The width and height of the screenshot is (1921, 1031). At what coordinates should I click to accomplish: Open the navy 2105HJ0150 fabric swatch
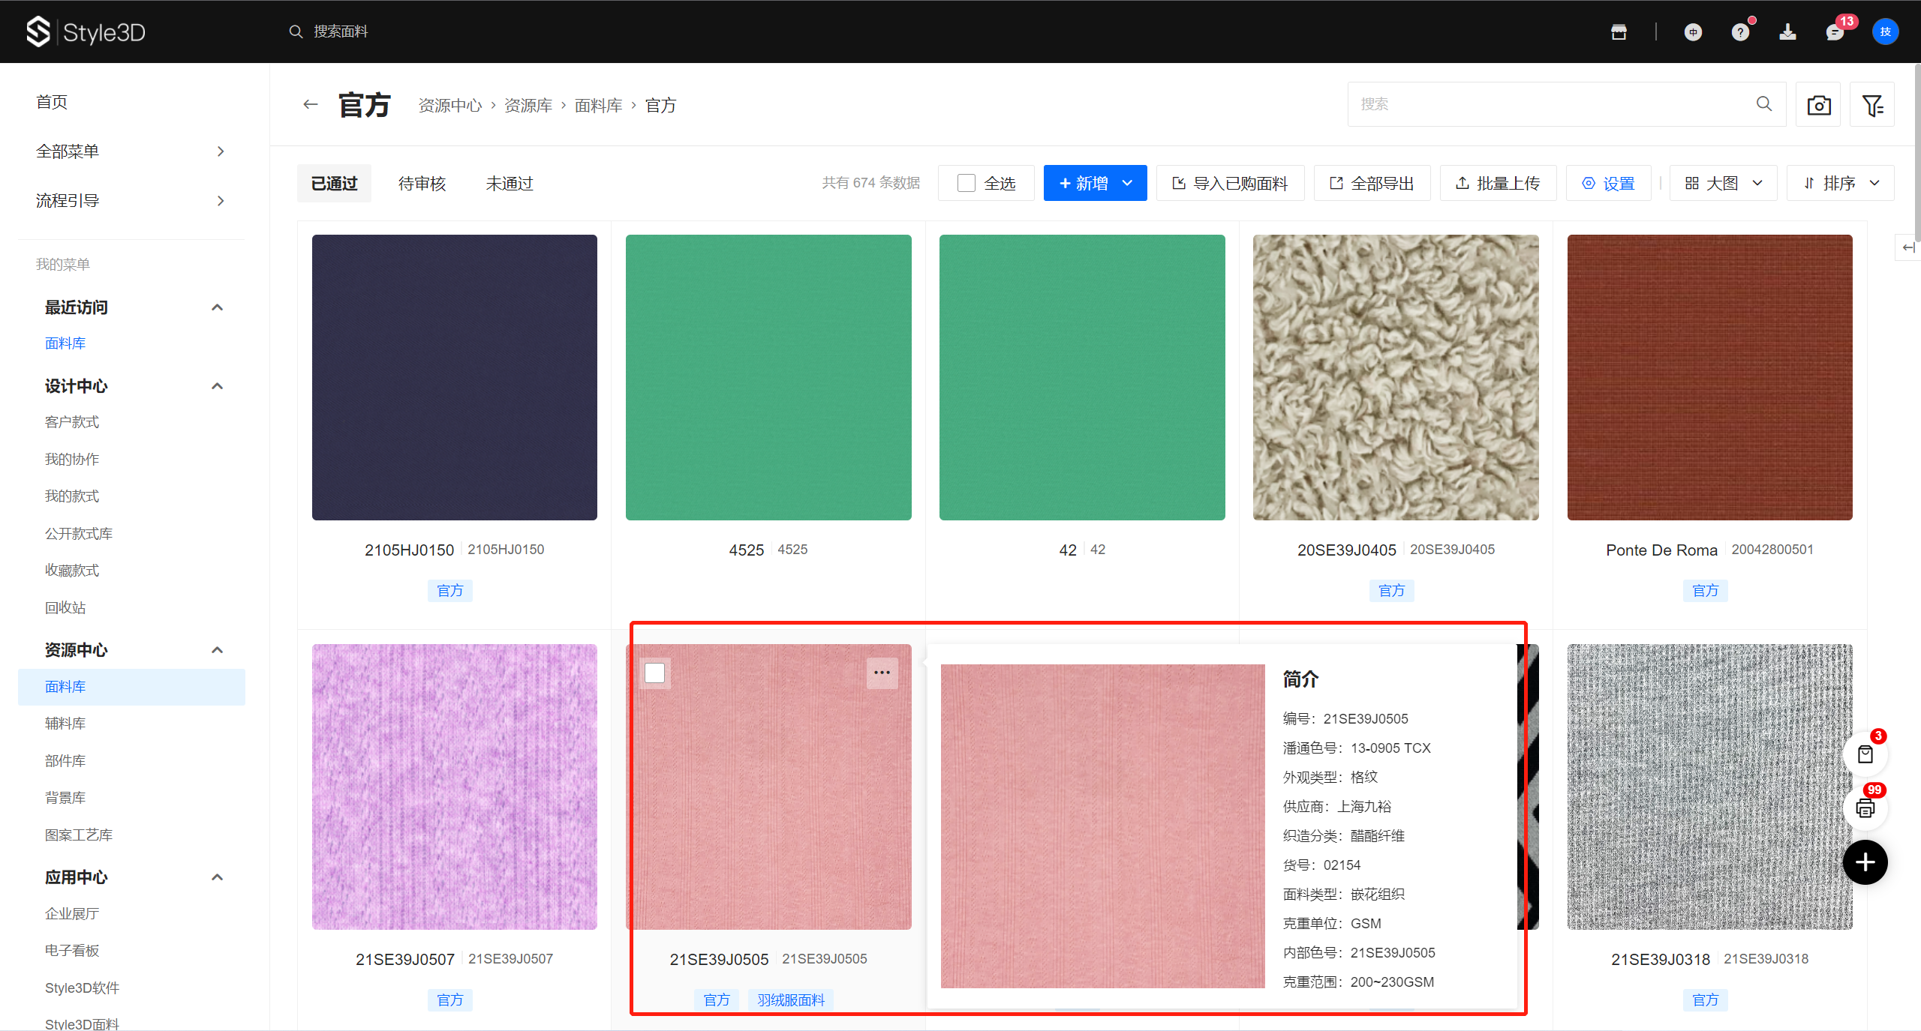coord(455,377)
